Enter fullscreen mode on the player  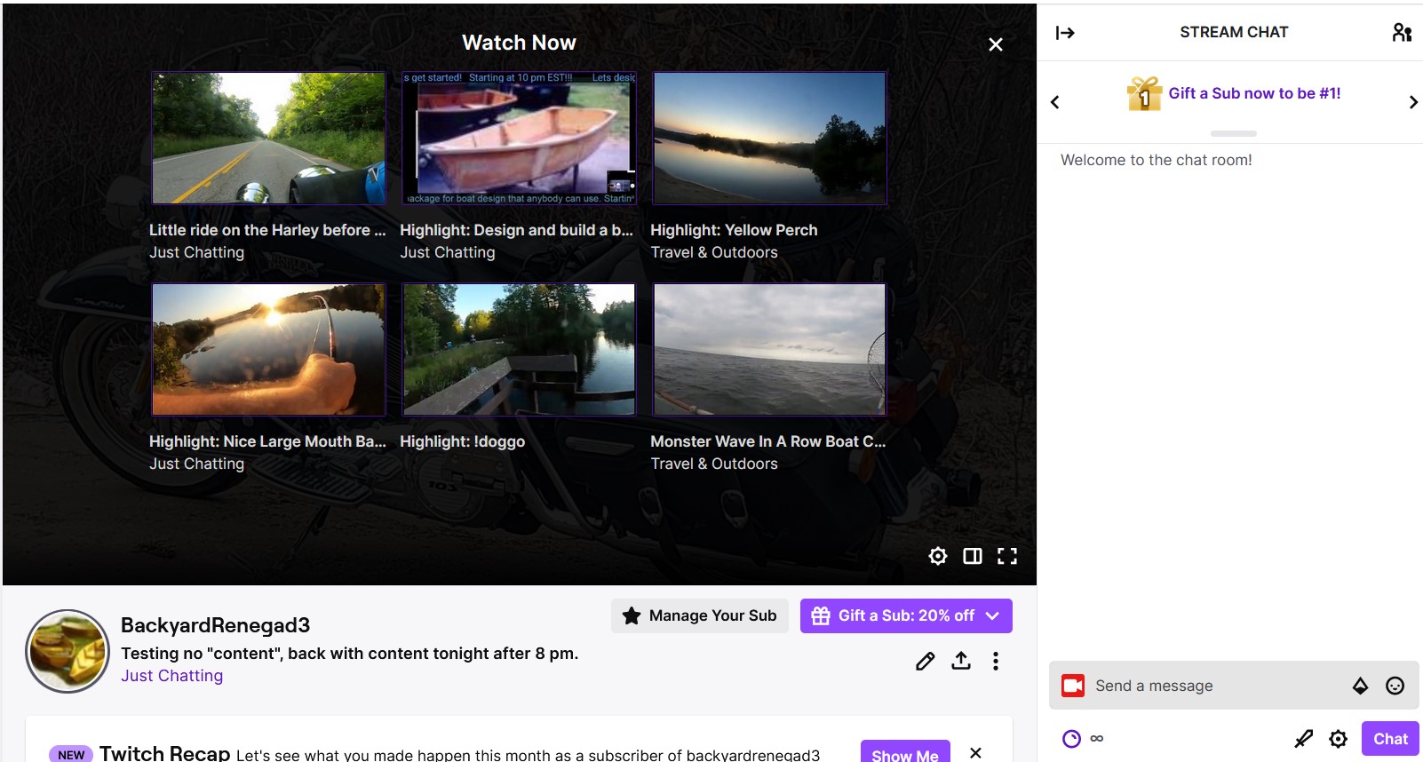point(1007,556)
